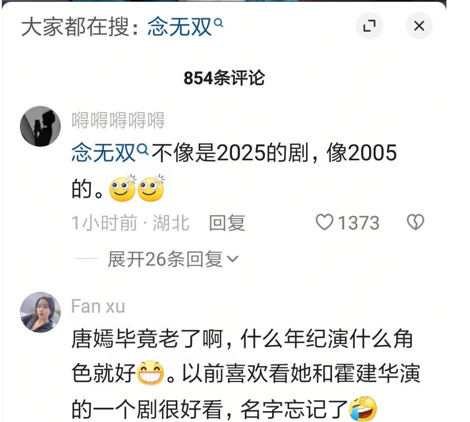The image size is (470, 422).
Task: Close the comments panel
Action: click(x=419, y=26)
